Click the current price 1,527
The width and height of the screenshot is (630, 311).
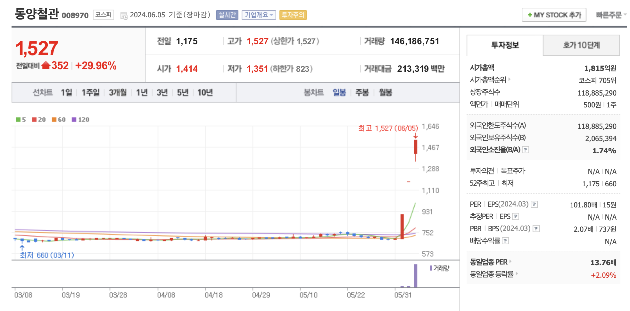tap(37, 48)
